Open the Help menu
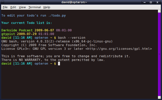Viewport: 162px width, 100px height. [x=47, y=7]
